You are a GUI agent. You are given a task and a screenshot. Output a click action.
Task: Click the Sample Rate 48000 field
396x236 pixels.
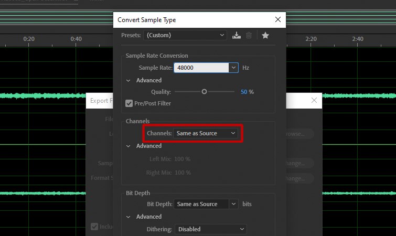click(x=201, y=68)
